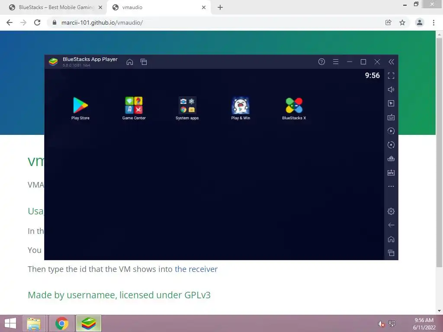443x332 pixels.
Task: Open the network tray icon
Action: (392, 323)
